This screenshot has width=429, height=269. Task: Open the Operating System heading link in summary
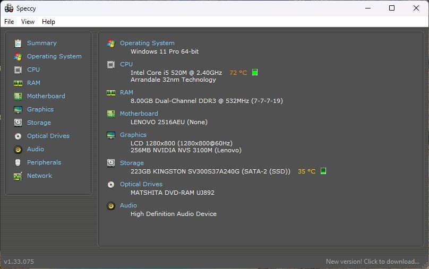click(147, 43)
